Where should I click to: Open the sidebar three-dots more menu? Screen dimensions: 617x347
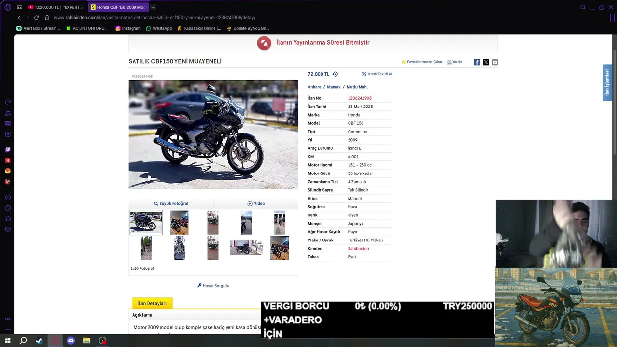tap(8, 329)
